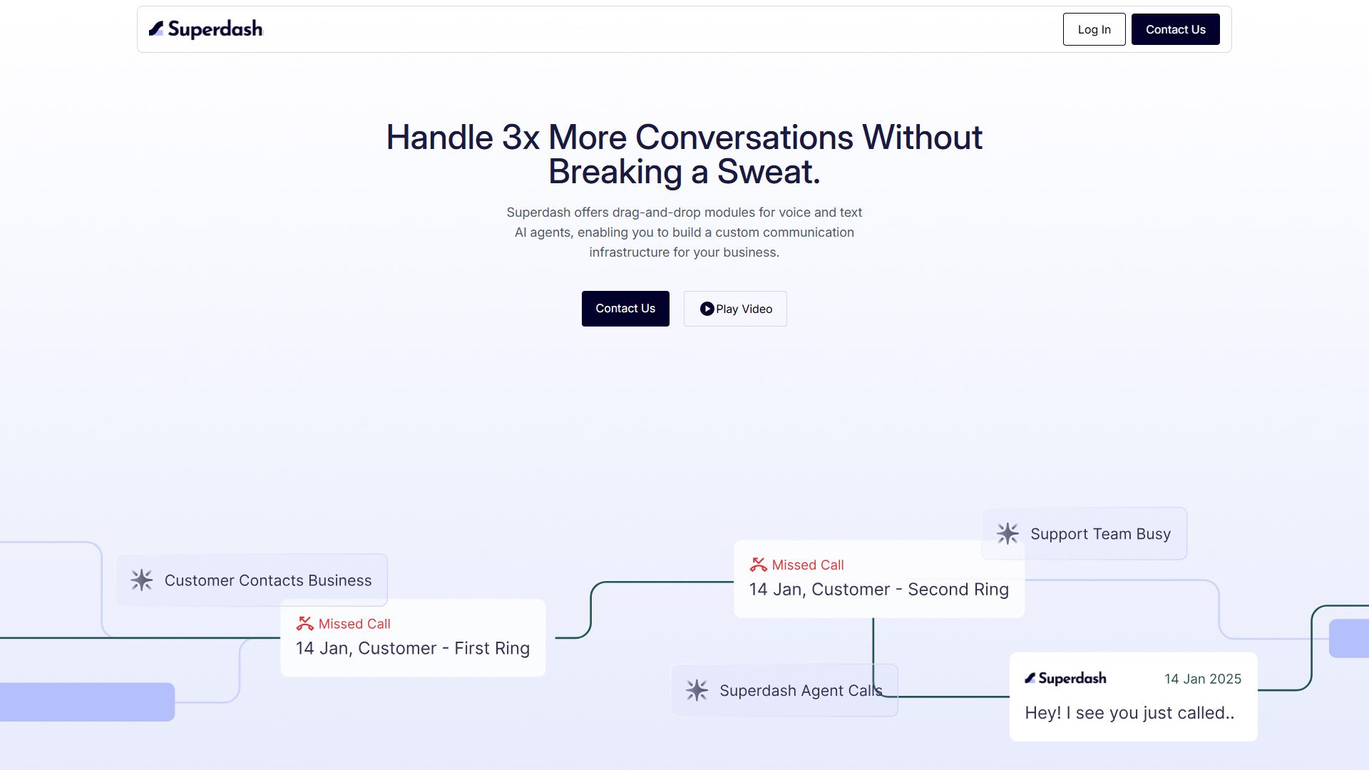Click the sparkle icon beside Superdash Agent Calls
1369x770 pixels.
pos(697,690)
